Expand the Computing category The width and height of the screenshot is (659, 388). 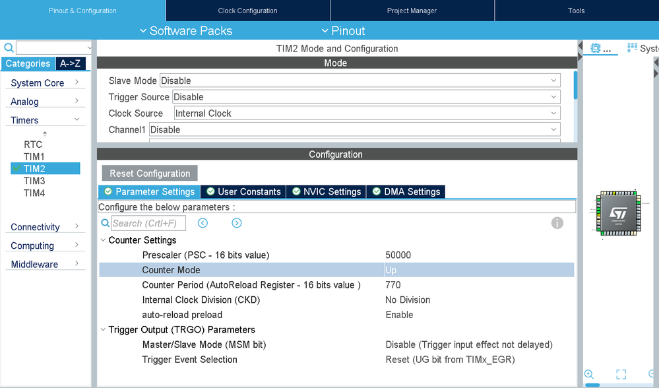pyautogui.click(x=45, y=245)
